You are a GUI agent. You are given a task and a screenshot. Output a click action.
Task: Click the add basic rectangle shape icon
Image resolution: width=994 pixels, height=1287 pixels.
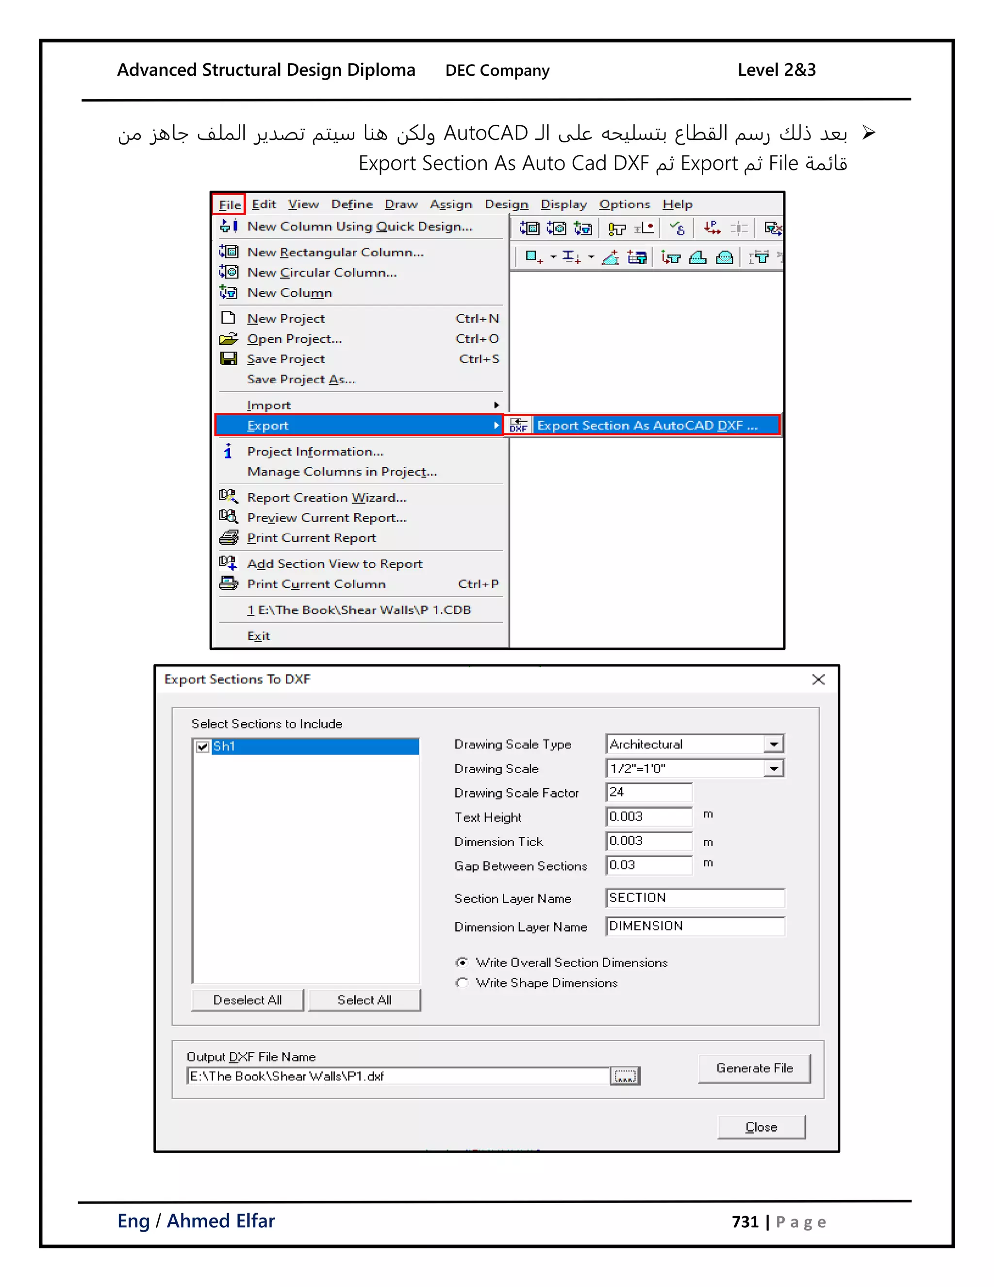pyautogui.click(x=533, y=257)
